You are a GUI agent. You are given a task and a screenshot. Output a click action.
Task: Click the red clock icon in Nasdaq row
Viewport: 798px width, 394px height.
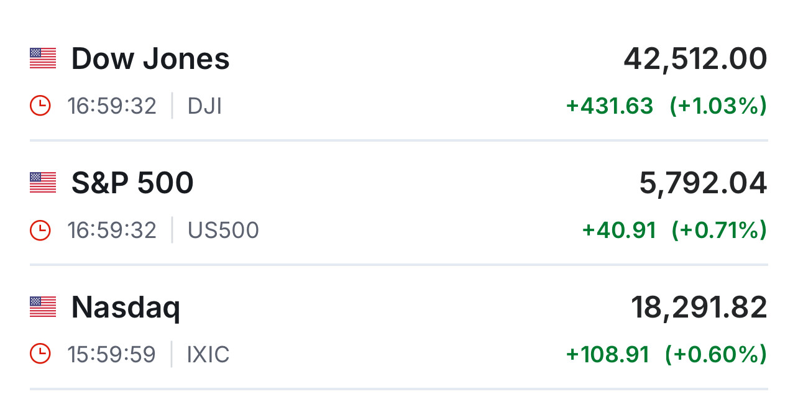click(x=40, y=355)
